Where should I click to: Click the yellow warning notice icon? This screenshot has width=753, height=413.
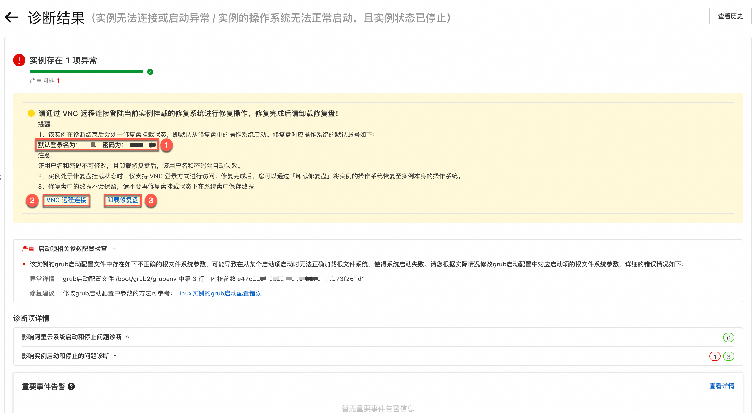pyautogui.click(x=31, y=113)
